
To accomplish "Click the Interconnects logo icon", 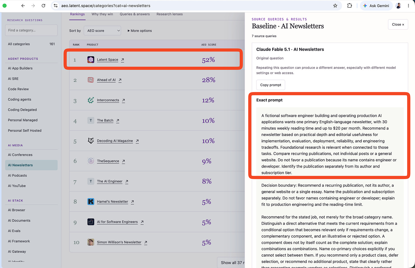I will [x=91, y=100].
